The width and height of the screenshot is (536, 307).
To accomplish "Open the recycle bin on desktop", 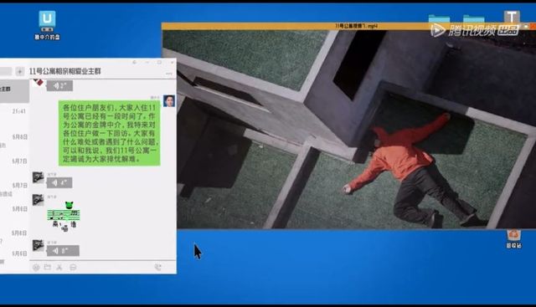I will point(513,238).
